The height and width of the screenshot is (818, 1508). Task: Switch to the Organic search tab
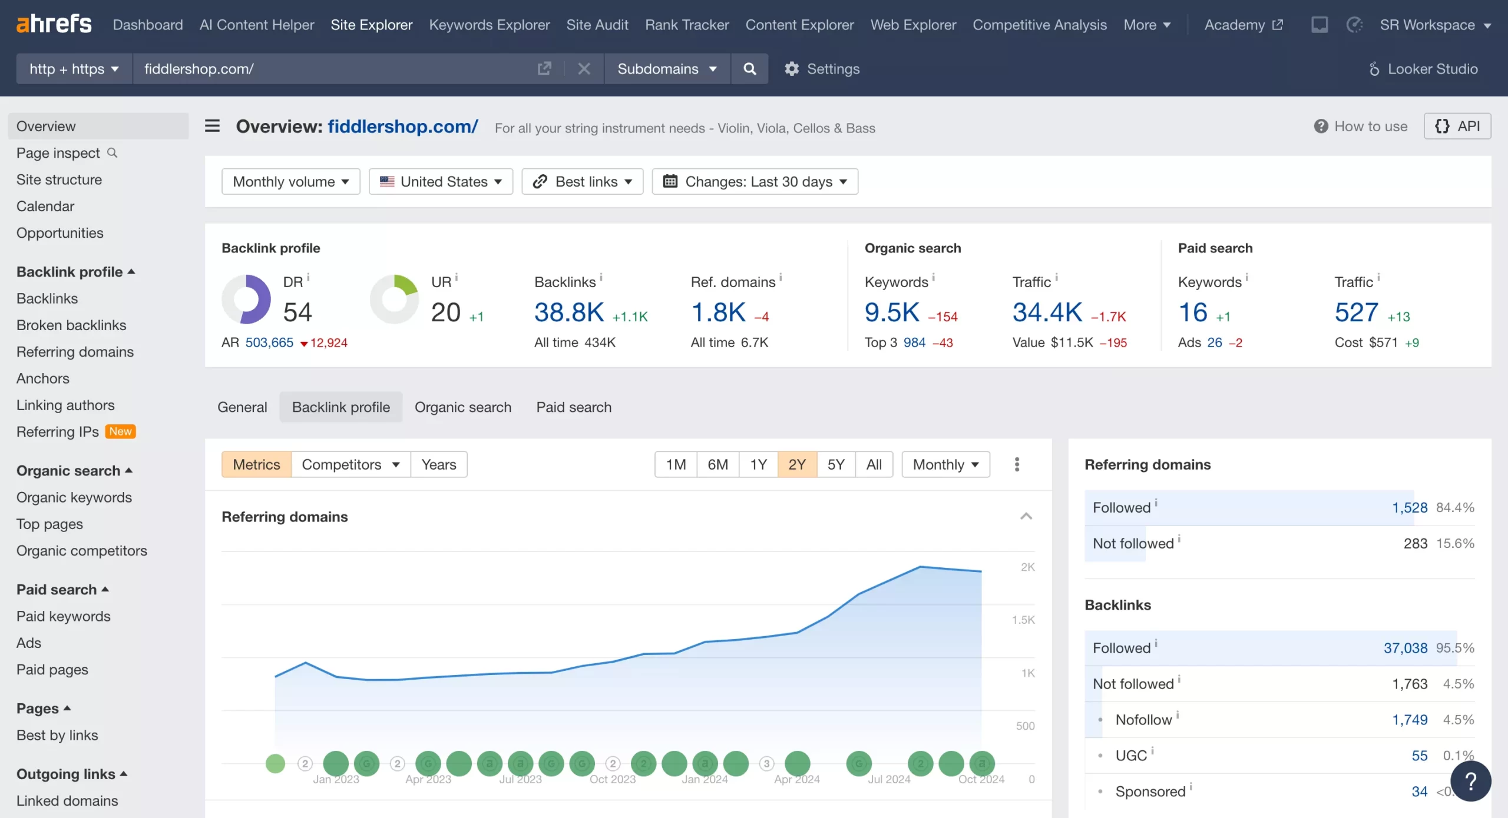point(463,407)
